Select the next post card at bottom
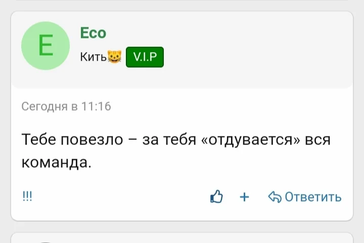364x243 pixels. pos(182,238)
